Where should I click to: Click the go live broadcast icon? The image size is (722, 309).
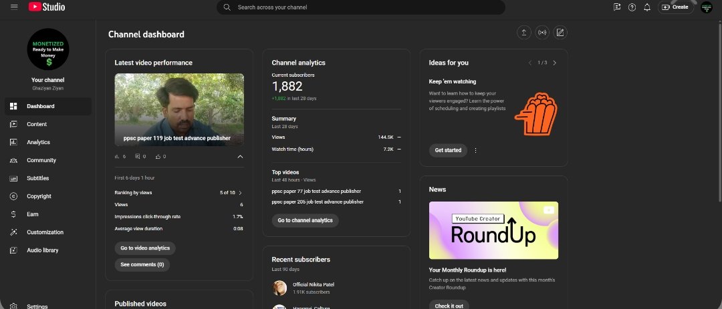pos(542,33)
